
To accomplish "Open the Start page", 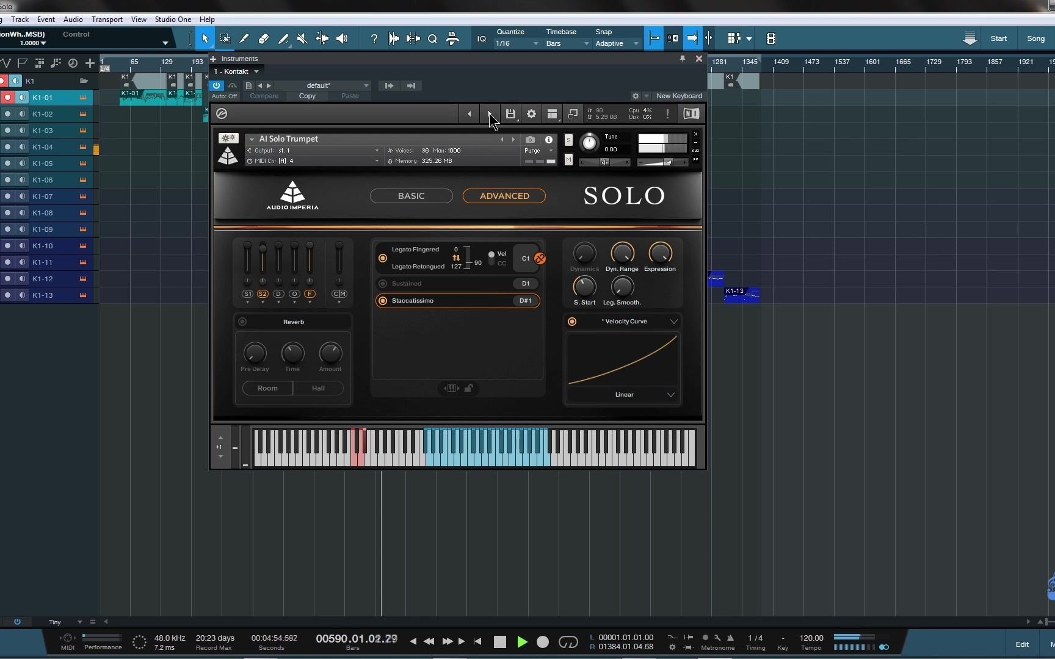I will (999, 38).
